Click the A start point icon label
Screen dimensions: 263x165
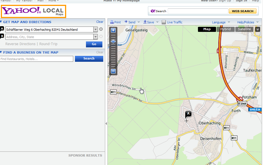pos(2,29)
